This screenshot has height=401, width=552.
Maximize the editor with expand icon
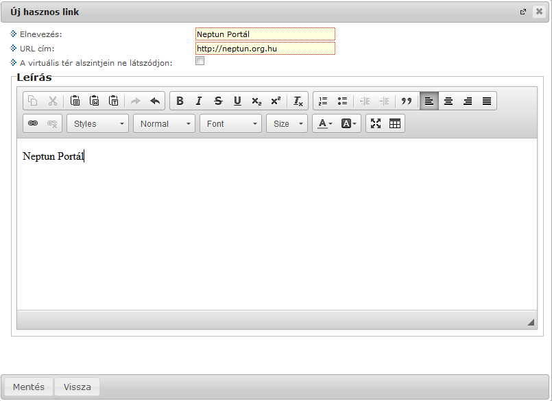376,123
